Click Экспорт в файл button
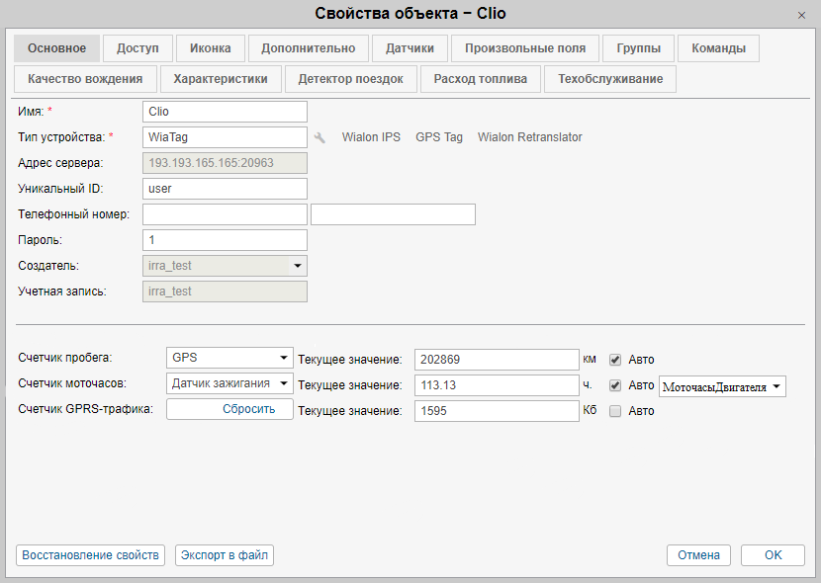This screenshot has height=583, width=821. [225, 555]
